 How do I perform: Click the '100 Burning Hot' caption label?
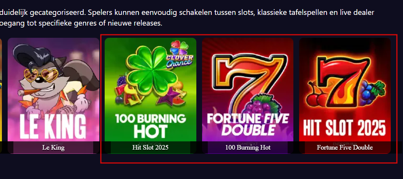click(248, 147)
